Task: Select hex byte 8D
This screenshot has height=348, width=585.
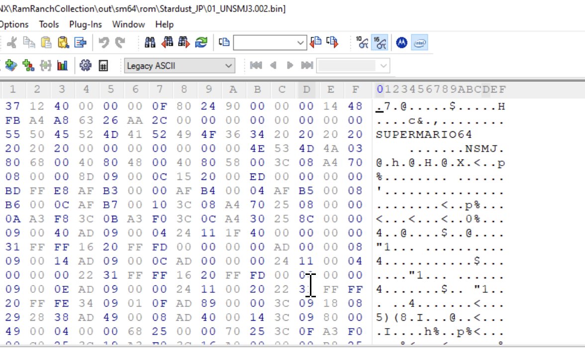Action: pyautogui.click(x=86, y=176)
